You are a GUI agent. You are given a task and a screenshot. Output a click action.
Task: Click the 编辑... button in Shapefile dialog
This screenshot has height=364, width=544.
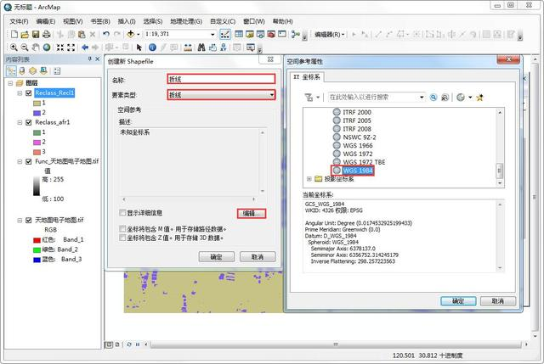252,213
